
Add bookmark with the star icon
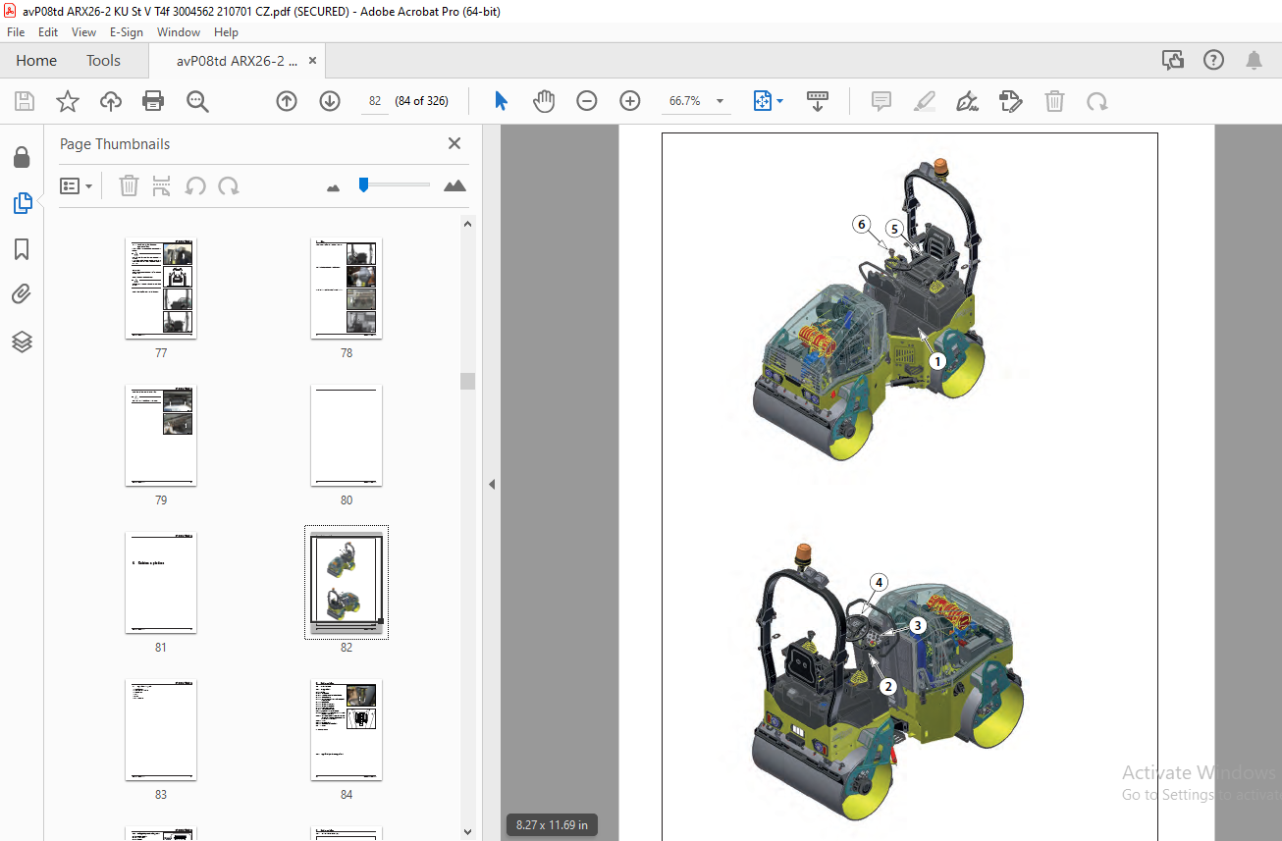67,101
